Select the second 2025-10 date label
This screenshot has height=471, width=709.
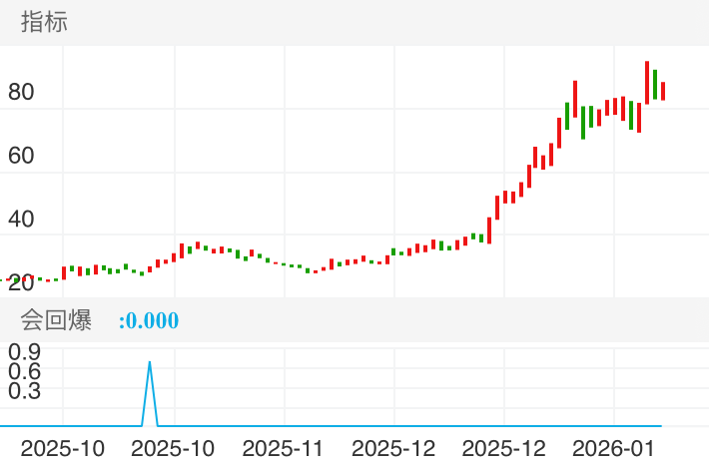[173, 447]
